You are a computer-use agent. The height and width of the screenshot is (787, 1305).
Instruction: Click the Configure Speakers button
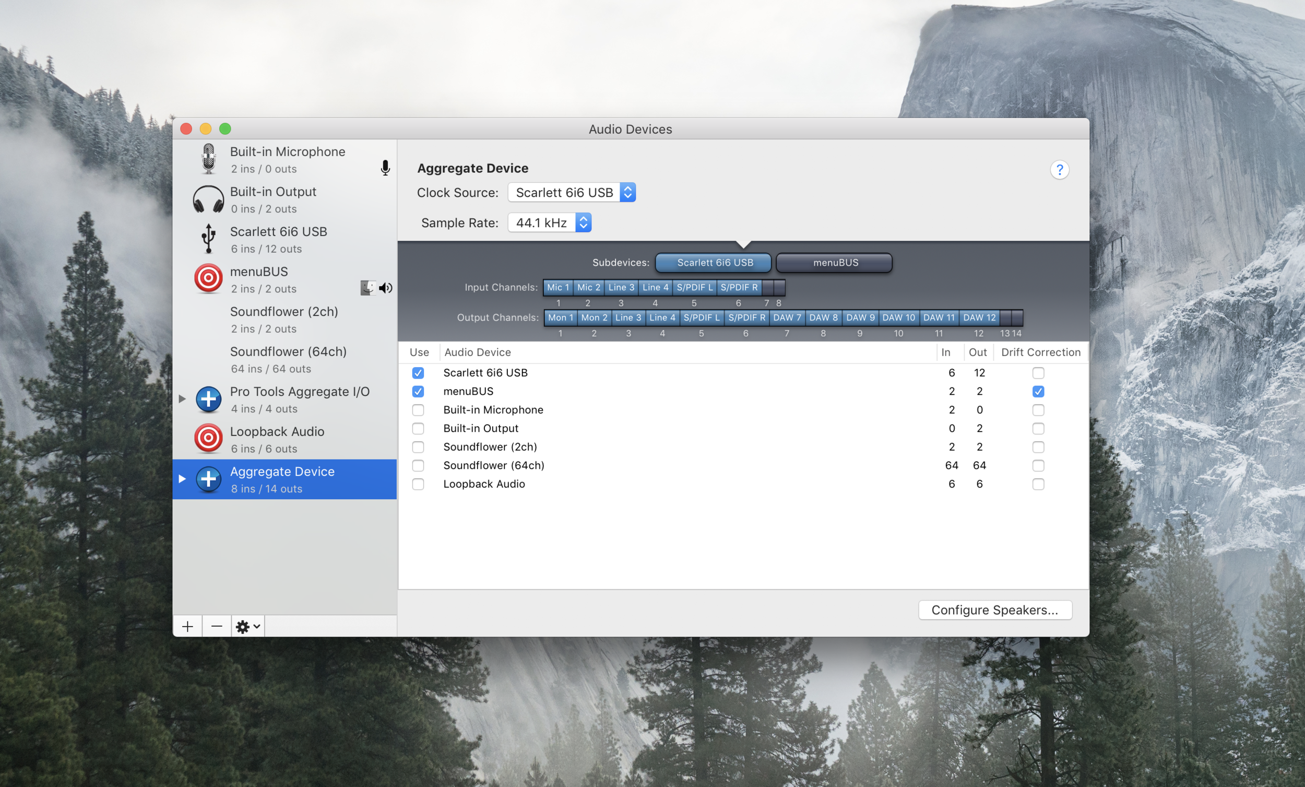tap(995, 610)
